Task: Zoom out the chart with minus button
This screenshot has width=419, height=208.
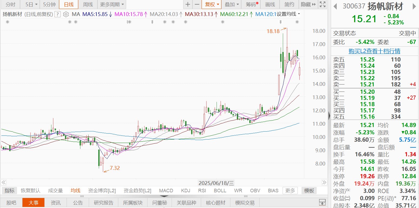Action: (x=197, y=4)
